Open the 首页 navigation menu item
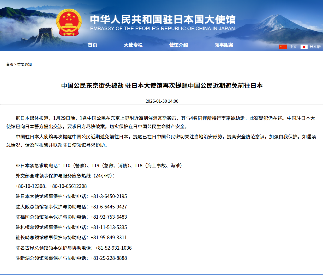The image size is (323, 277). [x=92, y=45]
